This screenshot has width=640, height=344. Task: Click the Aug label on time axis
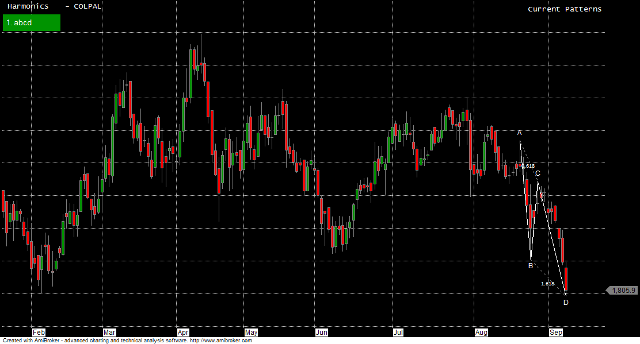pyautogui.click(x=481, y=333)
